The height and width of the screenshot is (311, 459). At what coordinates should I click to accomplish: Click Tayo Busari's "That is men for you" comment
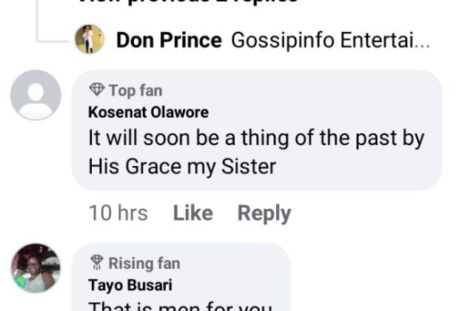(180, 306)
